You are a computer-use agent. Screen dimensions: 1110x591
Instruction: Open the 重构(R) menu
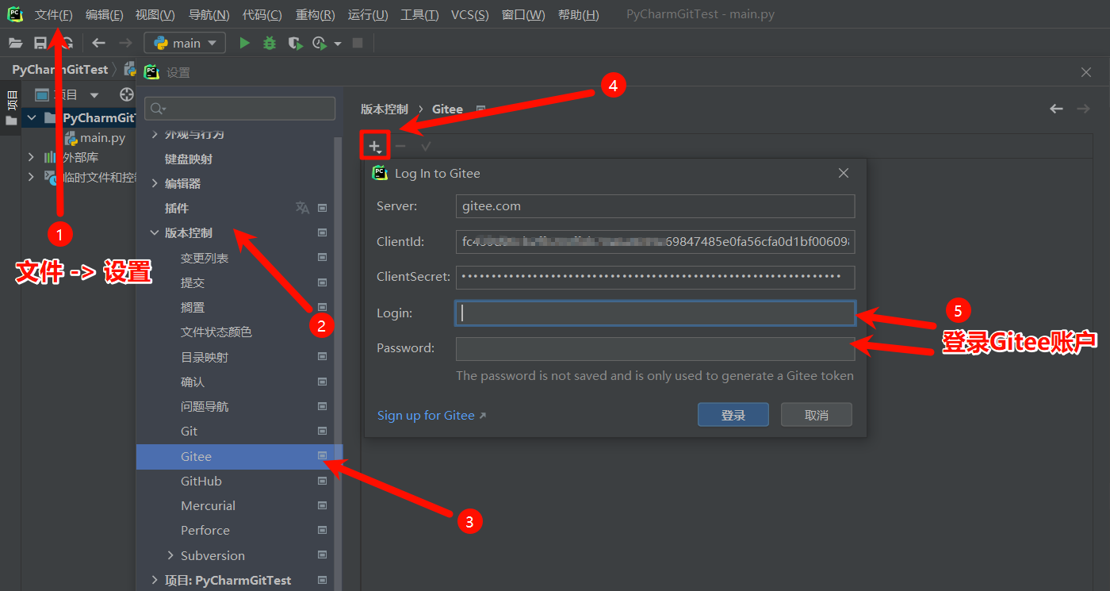tap(315, 15)
